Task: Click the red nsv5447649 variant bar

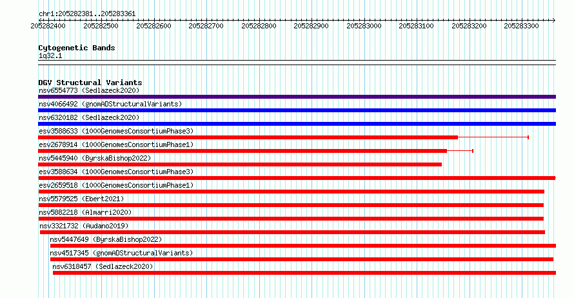Action: (x=303, y=246)
